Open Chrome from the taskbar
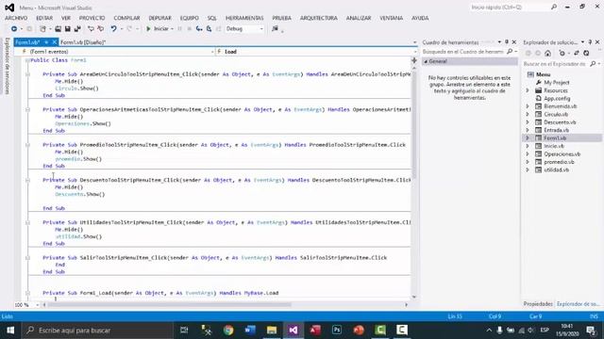The image size is (604, 339). (x=228, y=331)
